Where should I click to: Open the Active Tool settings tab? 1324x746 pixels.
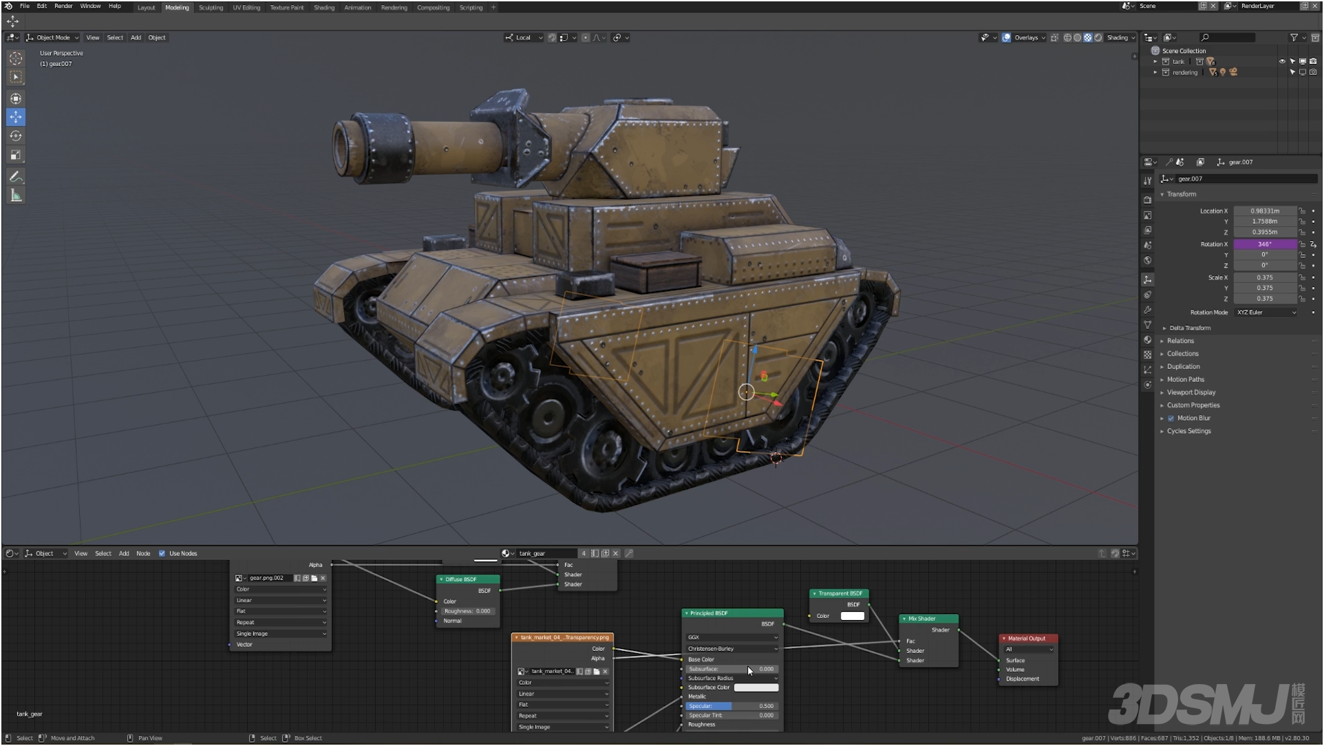click(x=1147, y=181)
